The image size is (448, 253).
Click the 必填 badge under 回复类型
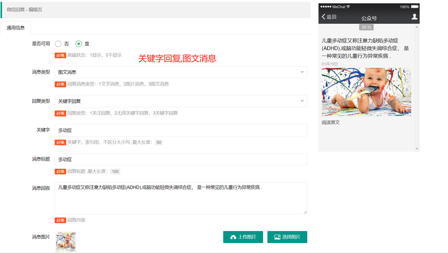pos(60,113)
